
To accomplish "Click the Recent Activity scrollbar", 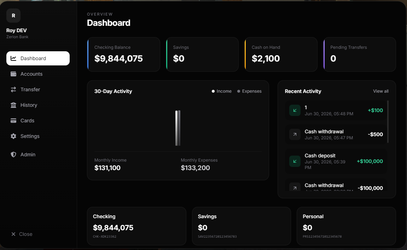I will pos(388,122).
